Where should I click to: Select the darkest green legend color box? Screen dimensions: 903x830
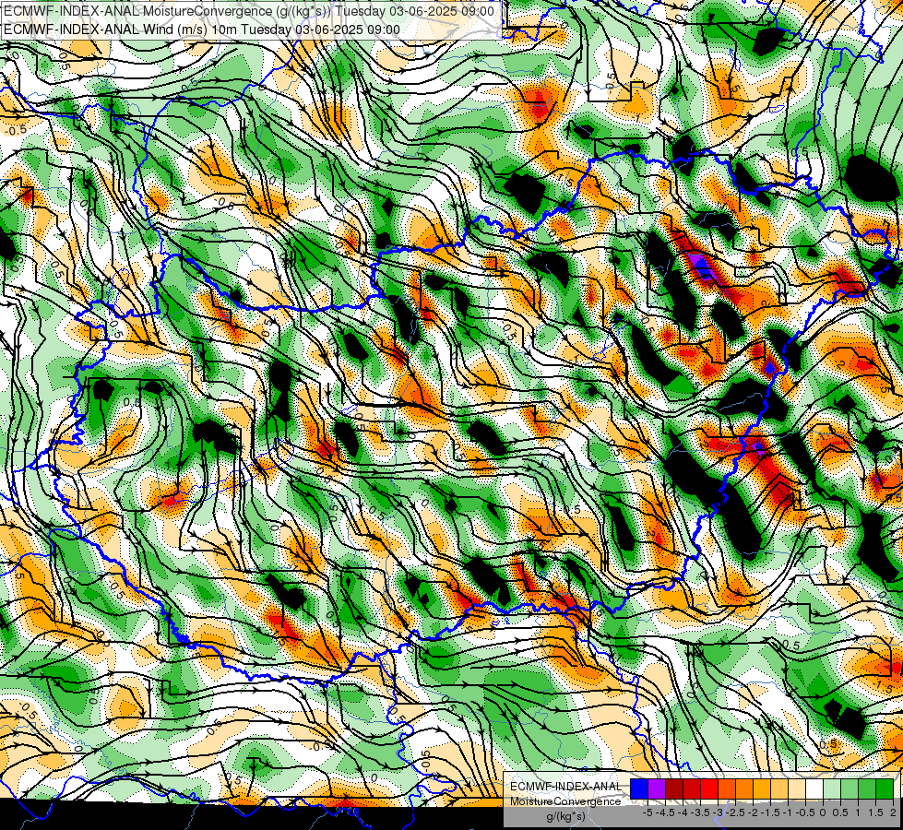pos(885,788)
